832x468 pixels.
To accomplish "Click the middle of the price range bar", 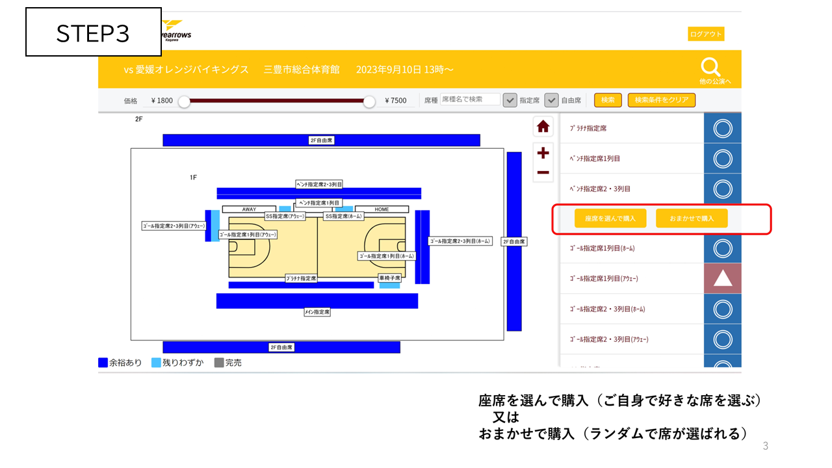I will coord(277,101).
